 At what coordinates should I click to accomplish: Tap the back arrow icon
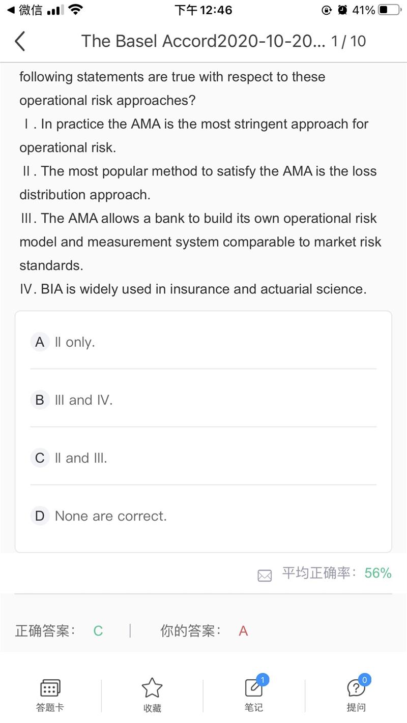(x=20, y=41)
